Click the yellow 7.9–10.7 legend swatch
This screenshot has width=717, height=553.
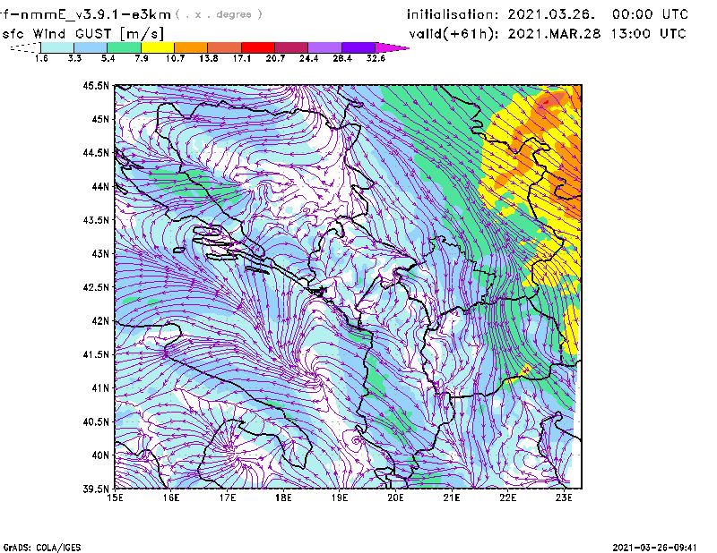coord(158,47)
